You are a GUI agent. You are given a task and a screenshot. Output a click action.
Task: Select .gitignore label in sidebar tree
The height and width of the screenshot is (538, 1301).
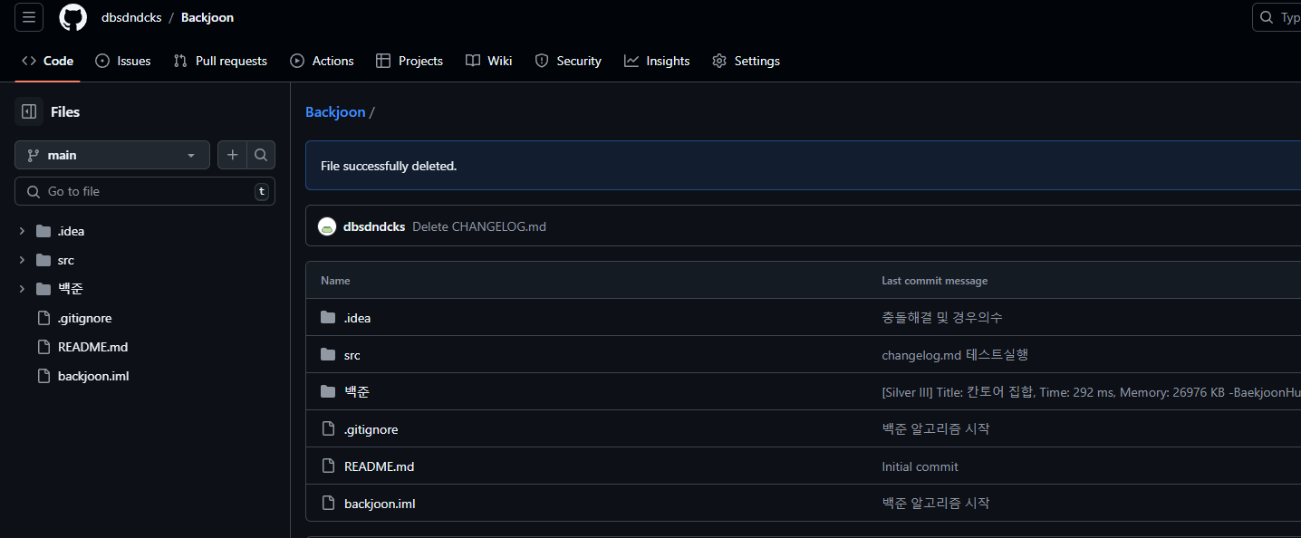(85, 318)
